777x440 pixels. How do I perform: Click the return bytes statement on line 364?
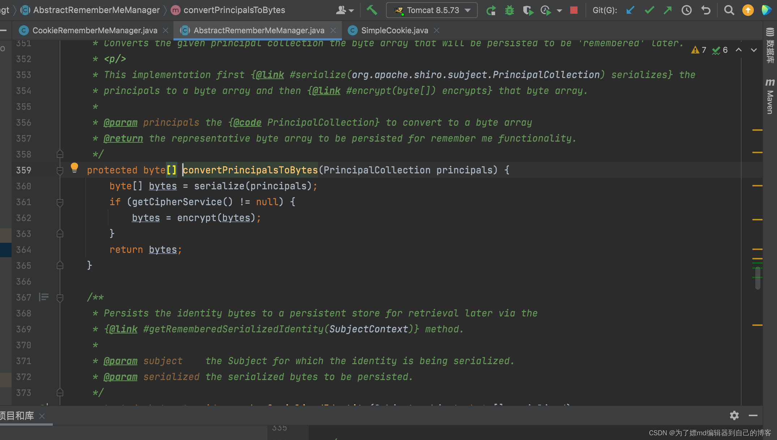(146, 250)
